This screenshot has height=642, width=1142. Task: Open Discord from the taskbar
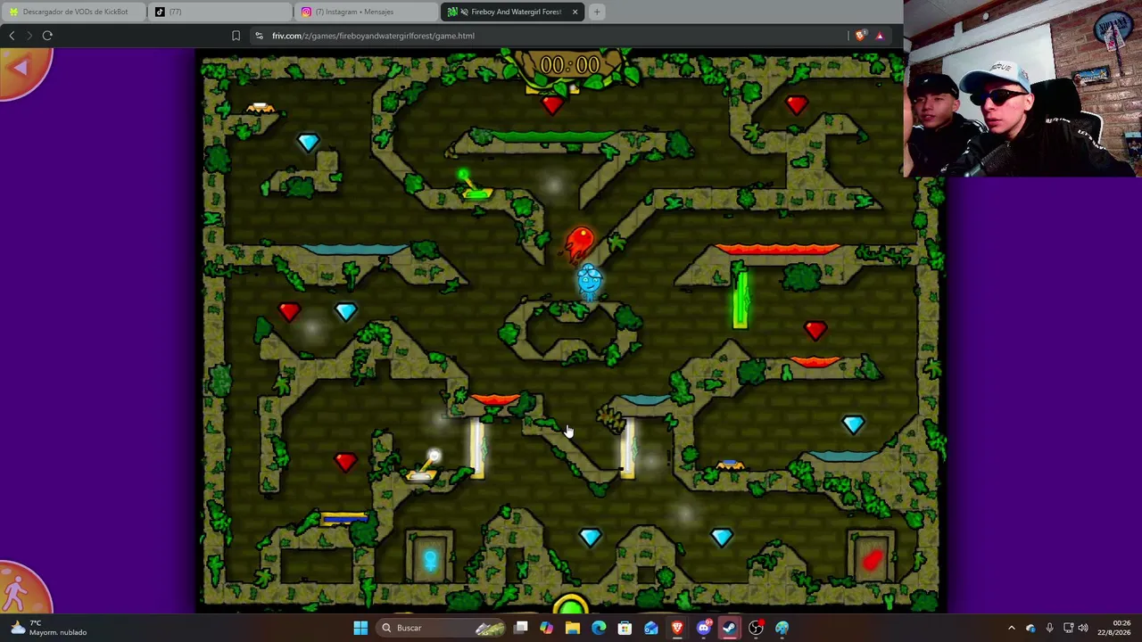[703, 628]
